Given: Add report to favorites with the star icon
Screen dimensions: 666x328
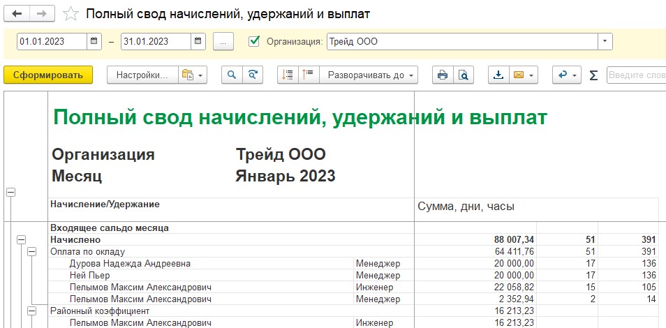Looking at the screenshot, I should 71,14.
